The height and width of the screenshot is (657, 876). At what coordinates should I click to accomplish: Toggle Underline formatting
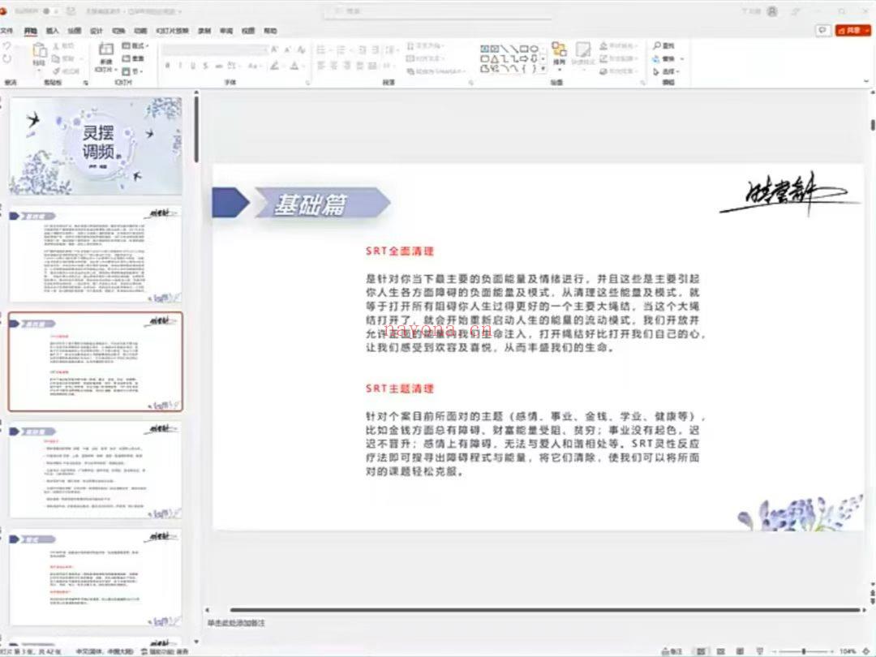point(193,66)
